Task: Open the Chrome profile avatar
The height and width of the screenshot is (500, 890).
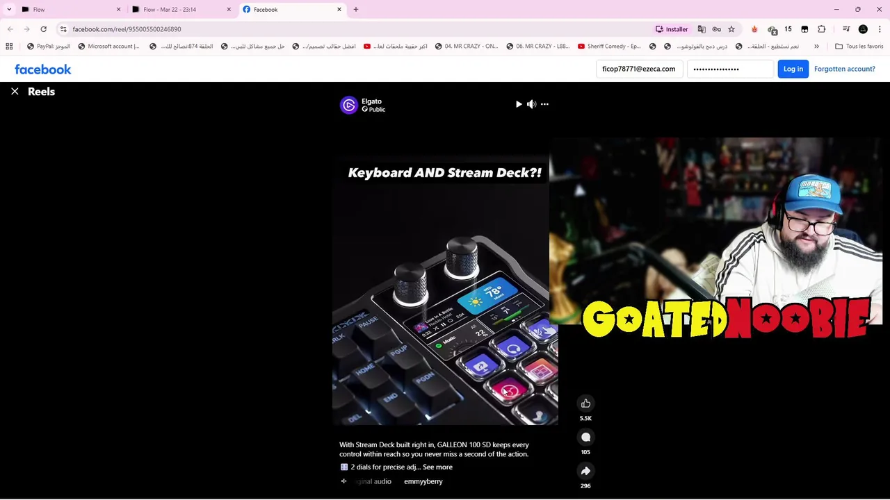Action: [x=863, y=29]
